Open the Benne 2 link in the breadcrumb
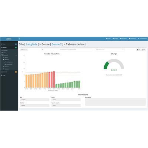This screenshot has height=148, width=148. click(57, 44)
